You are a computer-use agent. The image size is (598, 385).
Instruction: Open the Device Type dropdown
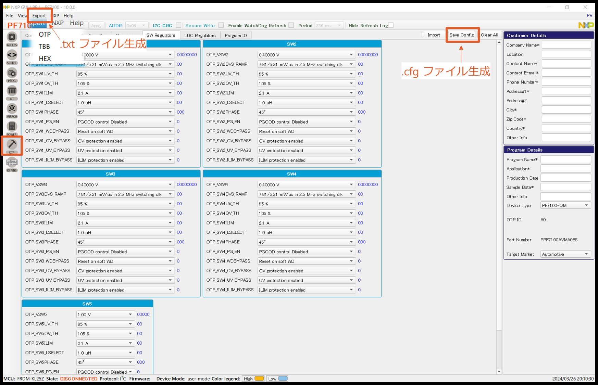(565, 205)
